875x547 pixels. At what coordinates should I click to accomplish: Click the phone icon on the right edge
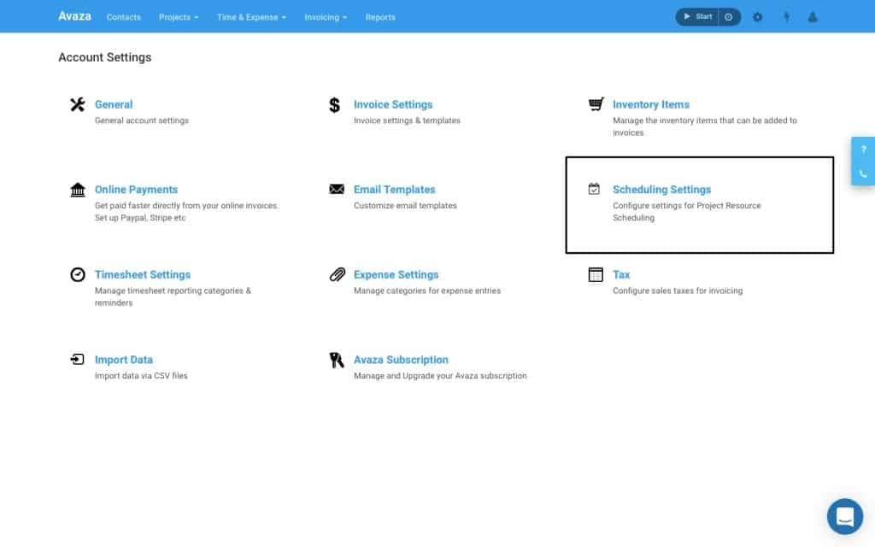863,173
